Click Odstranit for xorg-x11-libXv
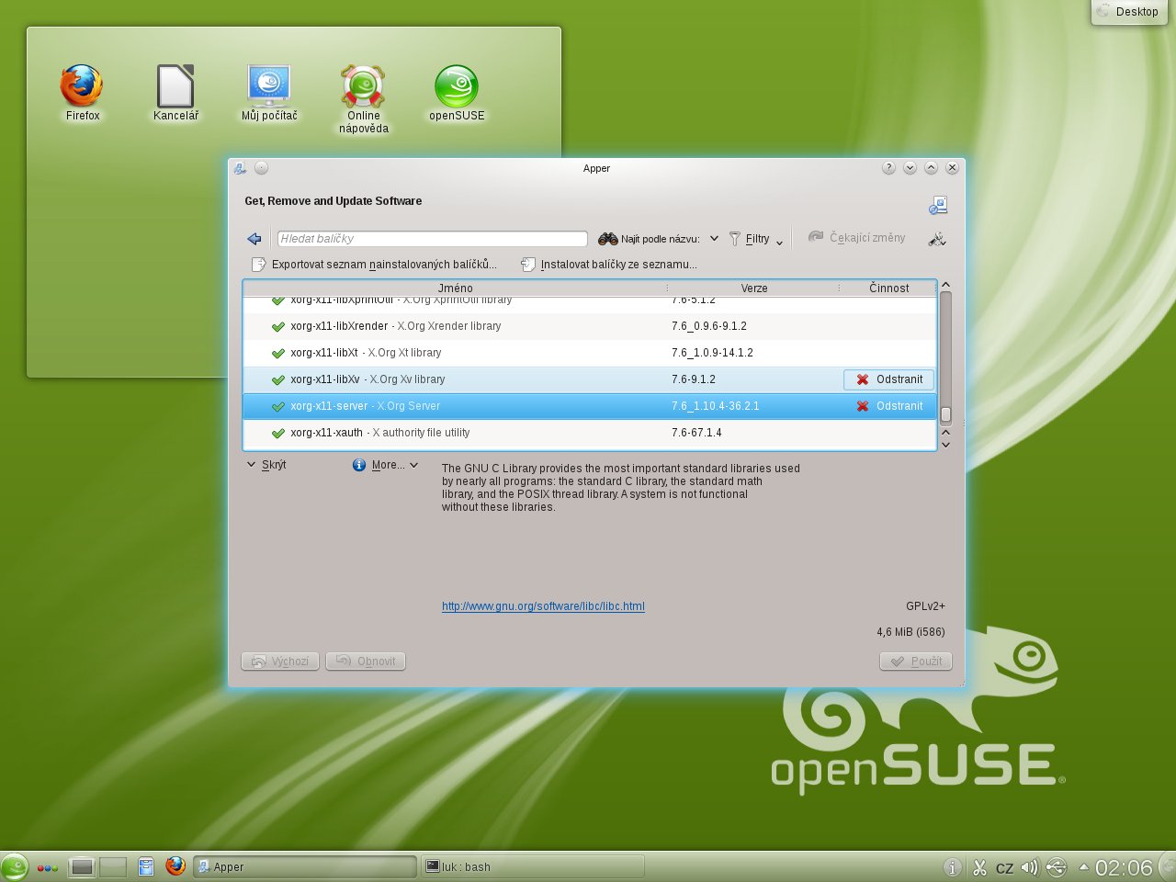Image resolution: width=1176 pixels, height=882 pixels. click(889, 379)
